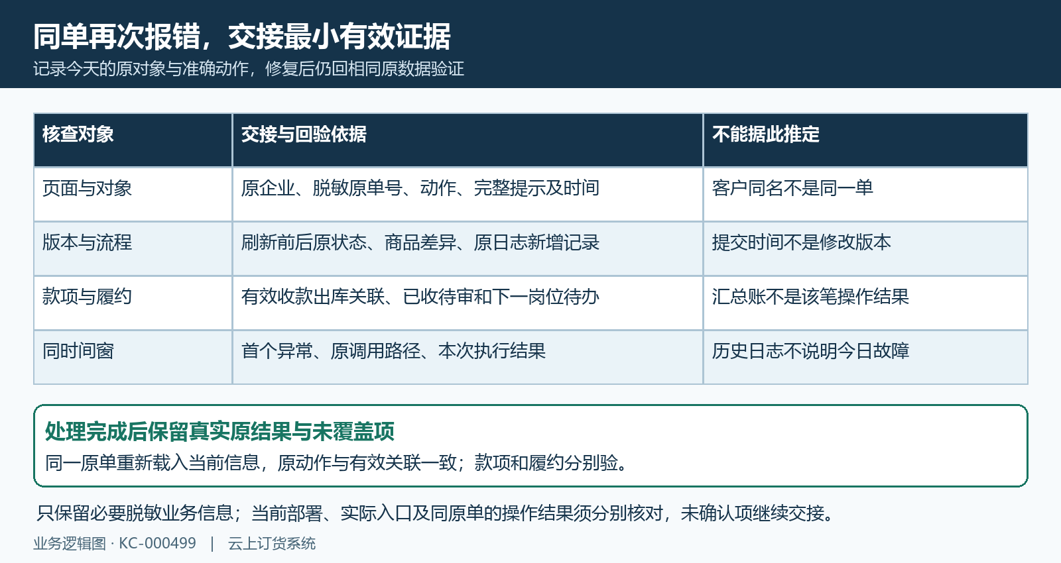
Task: Click the footer label 业务逻辑图 · KC-000499
Action: 115,544
